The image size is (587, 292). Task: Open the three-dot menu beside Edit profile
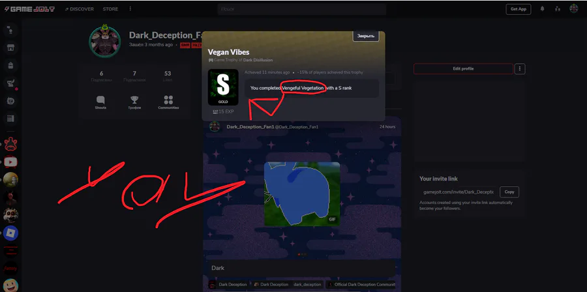pos(520,69)
